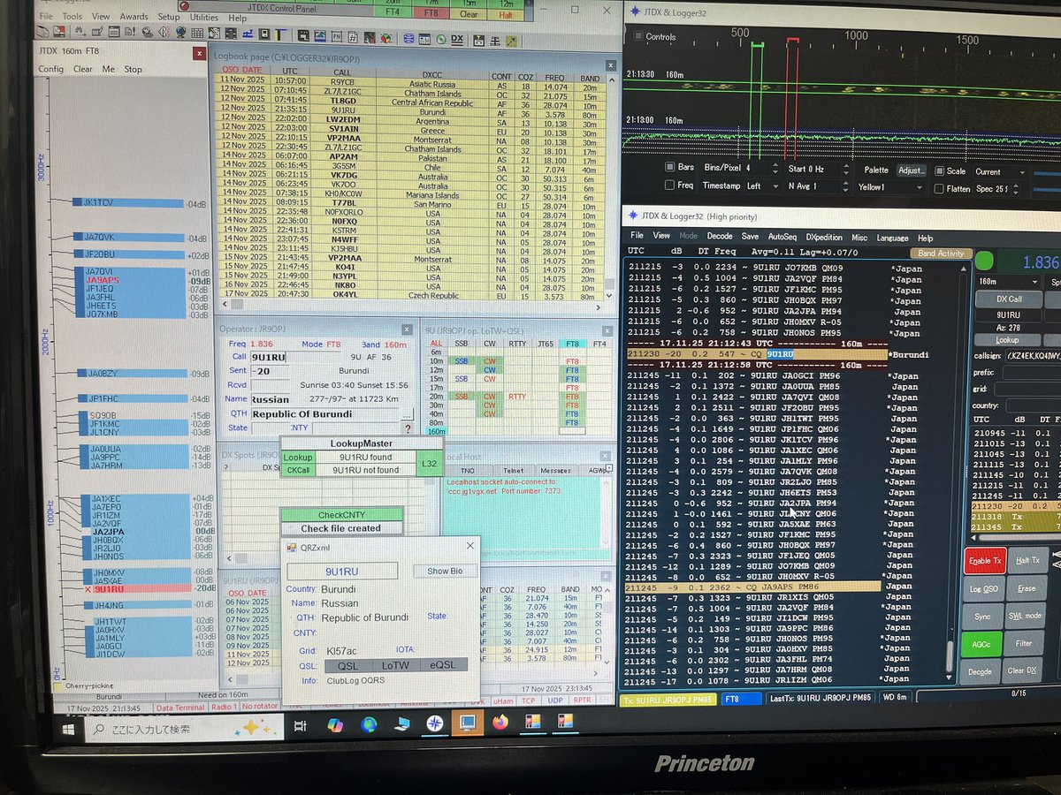Open Microsoft Edge from the taskbar

coord(368,723)
